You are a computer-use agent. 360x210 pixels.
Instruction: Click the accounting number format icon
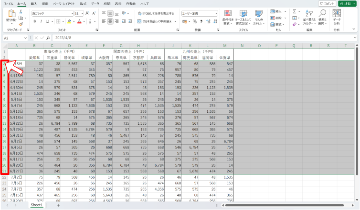point(185,21)
